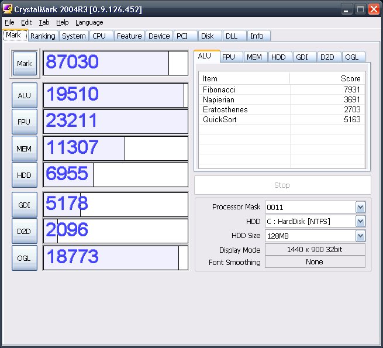Screen dimensions: 383x348
Task: Open the Help menu
Action: click(63, 22)
